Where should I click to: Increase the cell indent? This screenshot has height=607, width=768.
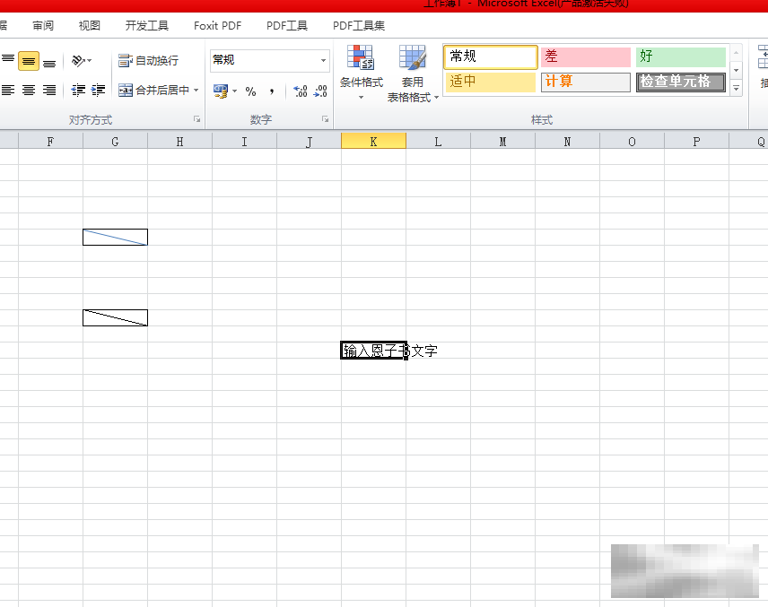tap(98, 90)
